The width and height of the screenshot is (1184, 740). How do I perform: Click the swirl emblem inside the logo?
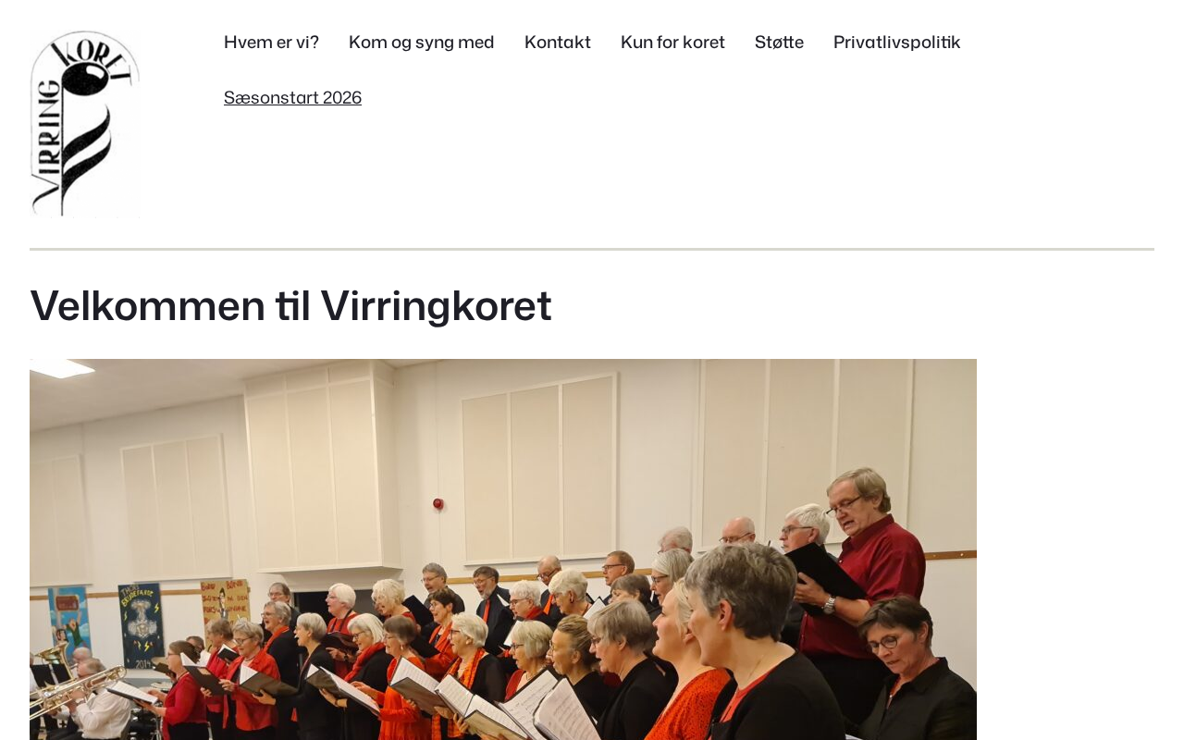[x=85, y=139]
